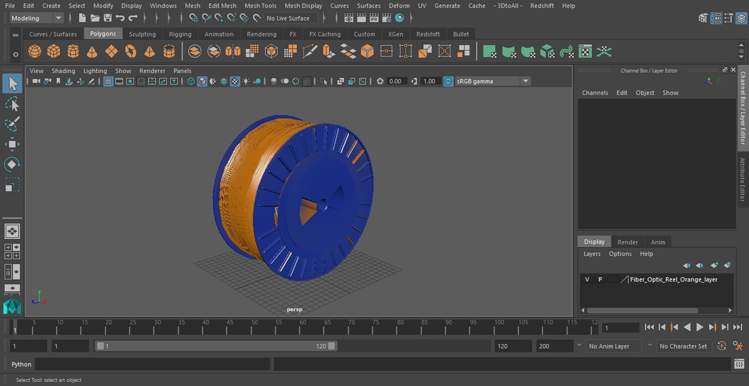Undo the last action
This screenshot has width=749, height=386.
(x=120, y=18)
